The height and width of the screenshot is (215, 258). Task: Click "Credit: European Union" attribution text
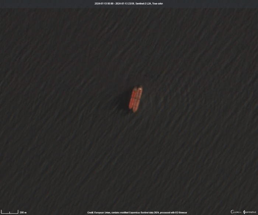(99, 212)
